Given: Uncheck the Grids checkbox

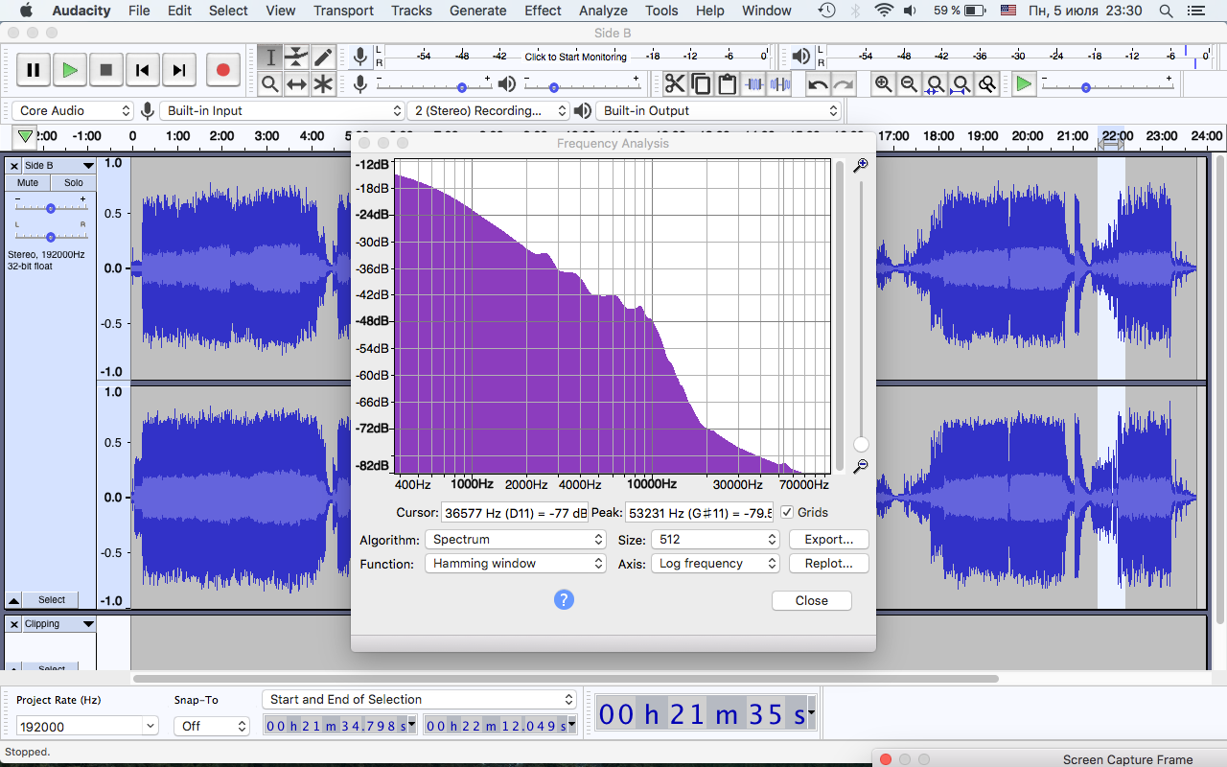Looking at the screenshot, I should pyautogui.click(x=787, y=513).
